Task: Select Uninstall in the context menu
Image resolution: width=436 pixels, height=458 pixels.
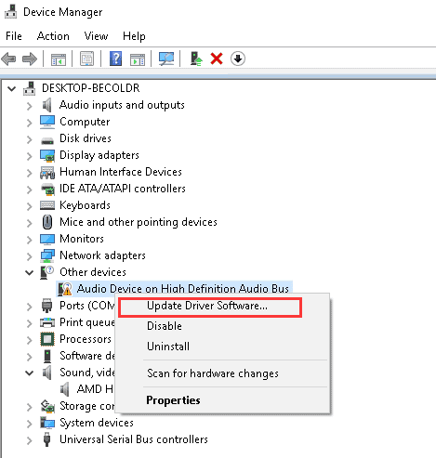Action: click(x=168, y=347)
